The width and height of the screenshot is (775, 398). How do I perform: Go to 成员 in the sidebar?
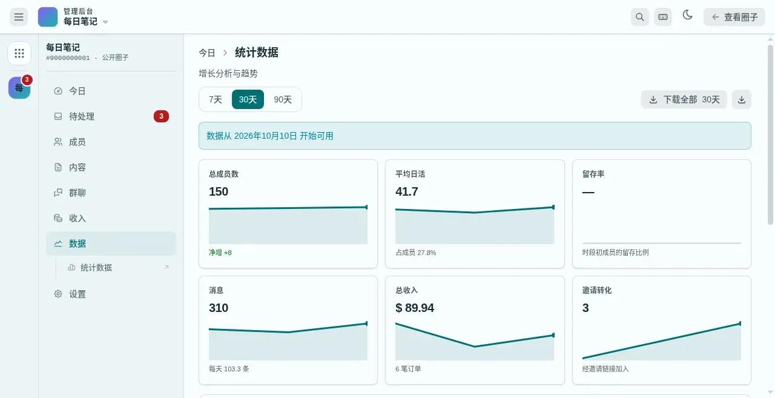point(111,142)
